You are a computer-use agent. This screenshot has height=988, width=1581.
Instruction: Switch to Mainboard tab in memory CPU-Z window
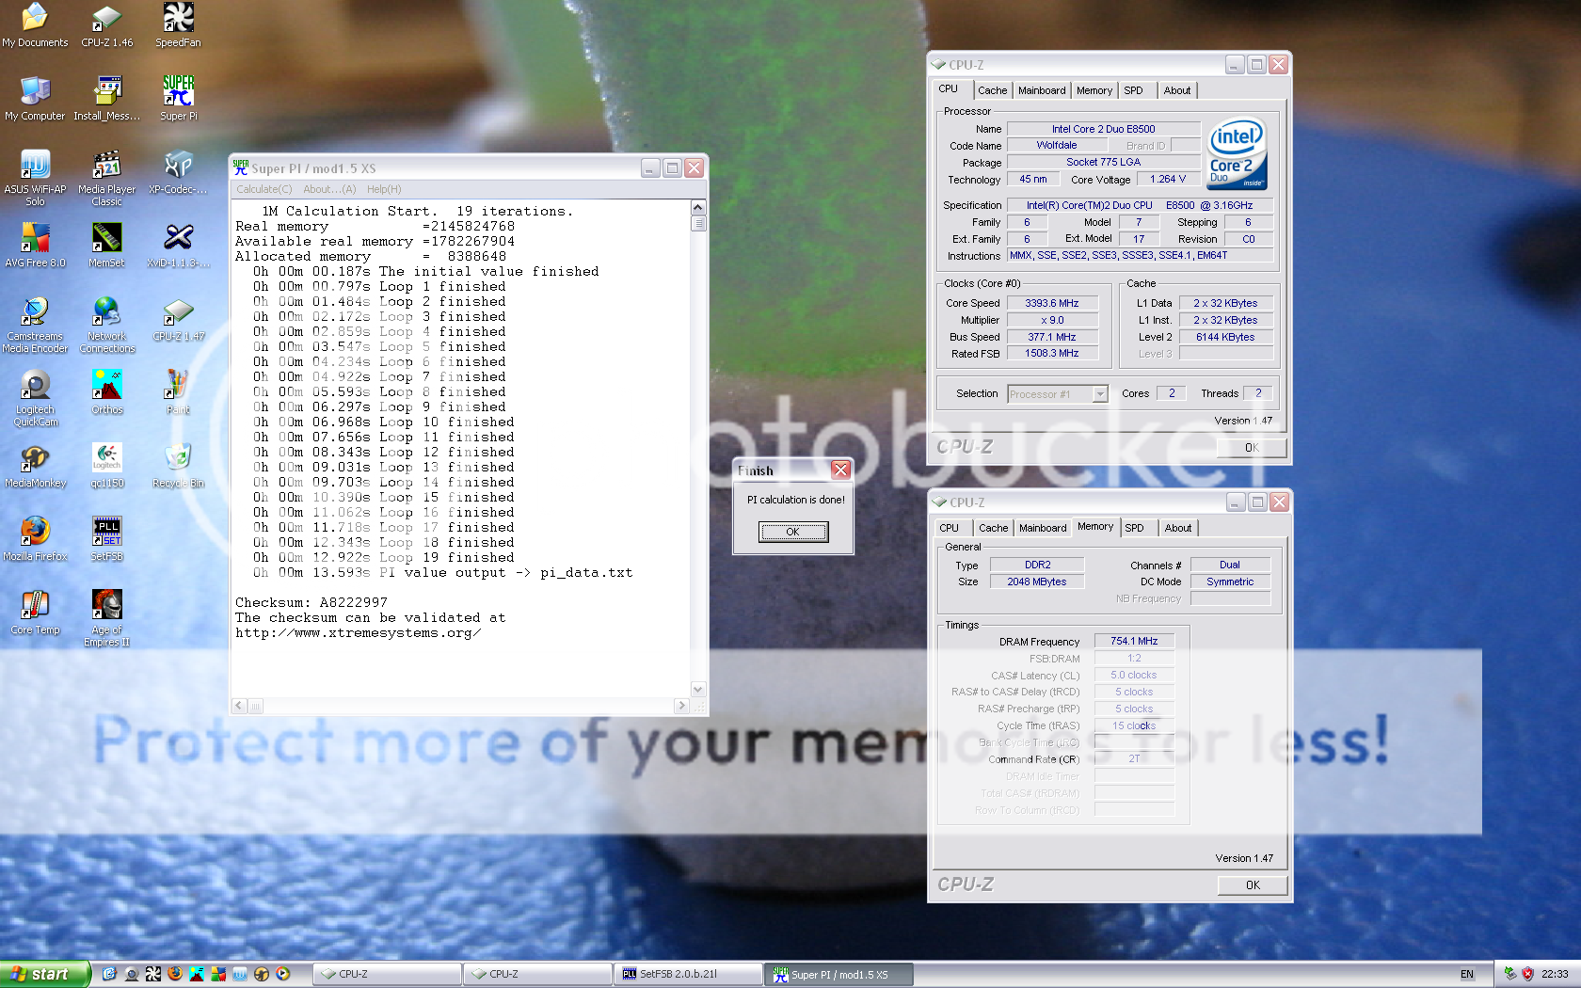(x=1043, y=528)
